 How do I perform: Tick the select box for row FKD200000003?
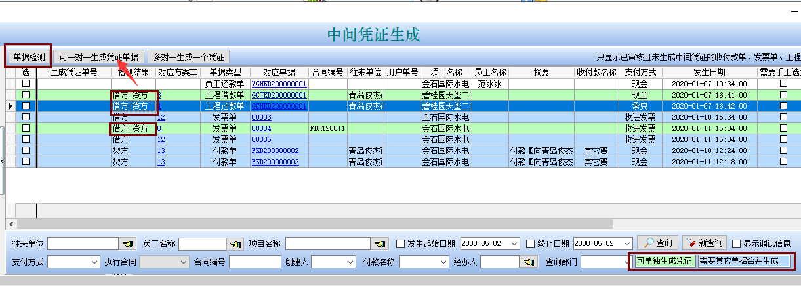tap(26, 162)
